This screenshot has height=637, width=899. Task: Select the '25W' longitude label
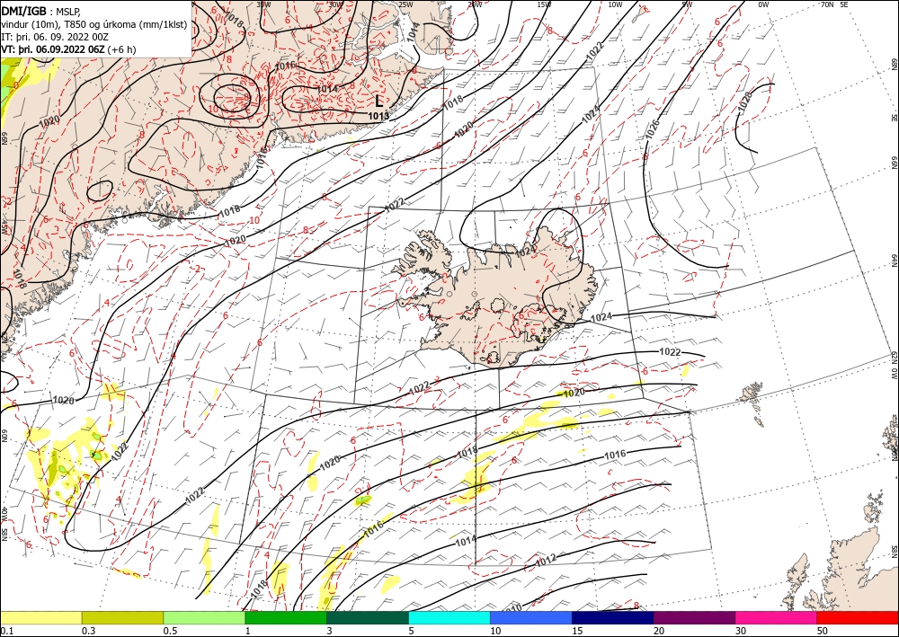coord(405,4)
